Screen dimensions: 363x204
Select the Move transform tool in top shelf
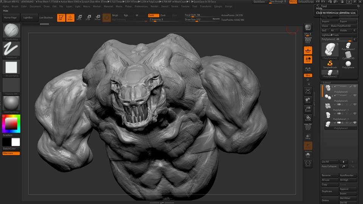(x=79, y=17)
